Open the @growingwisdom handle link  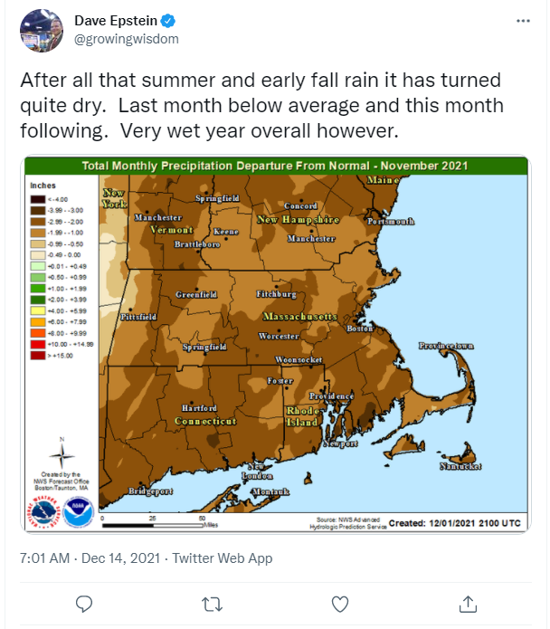[x=127, y=39]
